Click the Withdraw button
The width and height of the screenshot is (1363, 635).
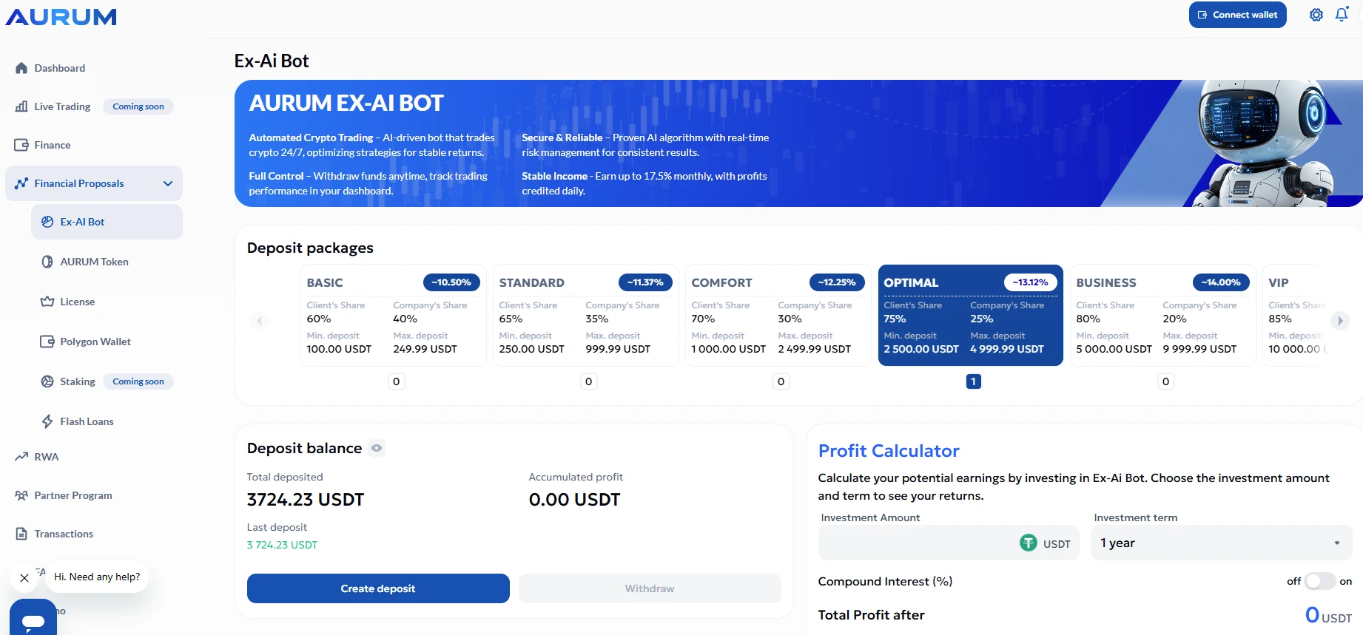point(650,588)
